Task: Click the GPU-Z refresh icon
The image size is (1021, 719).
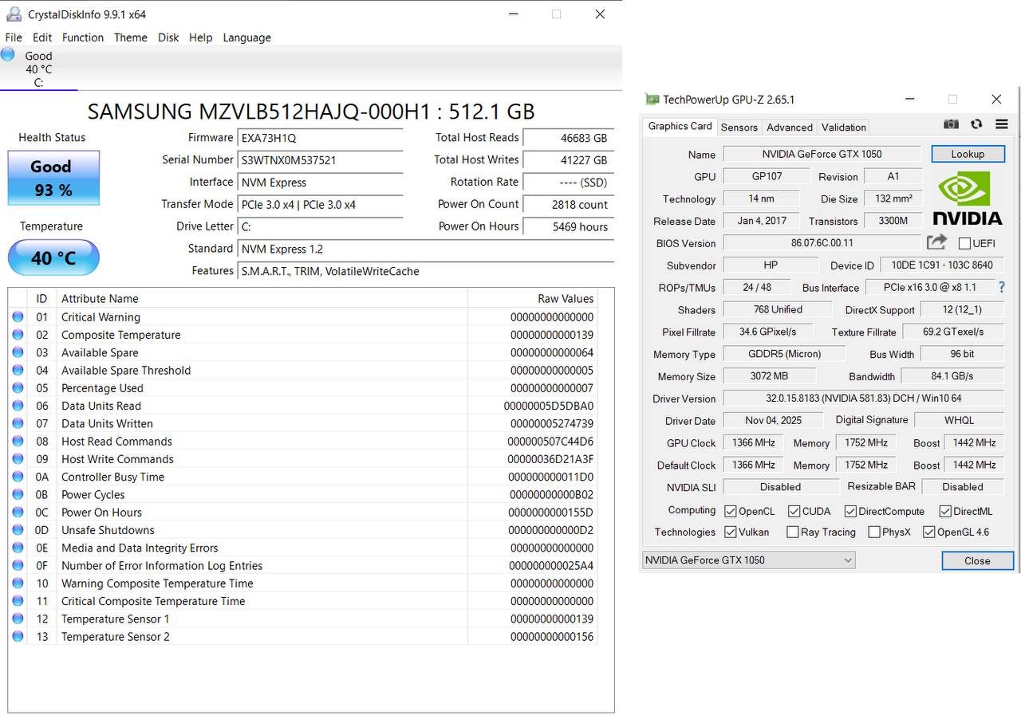Action: pyautogui.click(x=976, y=124)
